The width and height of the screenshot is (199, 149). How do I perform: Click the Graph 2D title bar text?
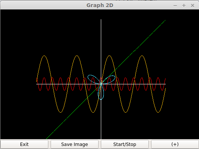(100, 5)
